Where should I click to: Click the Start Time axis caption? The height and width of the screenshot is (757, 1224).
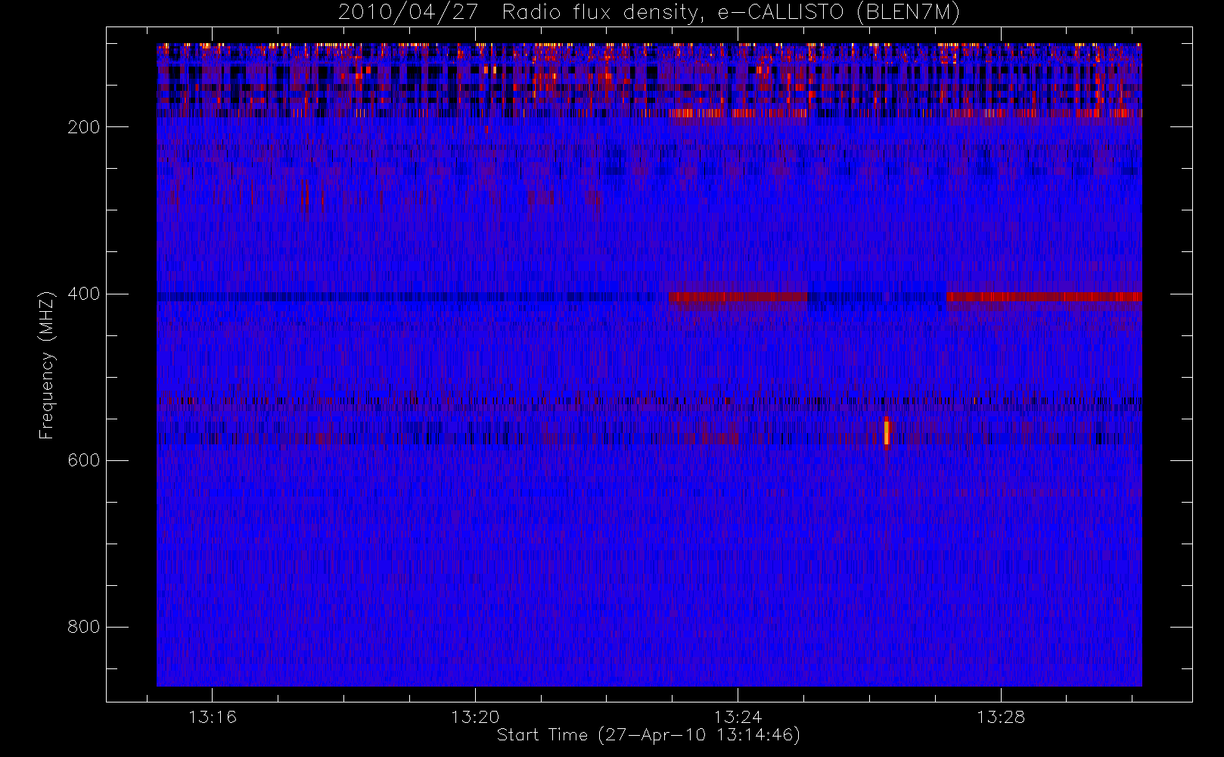pyautogui.click(x=649, y=735)
